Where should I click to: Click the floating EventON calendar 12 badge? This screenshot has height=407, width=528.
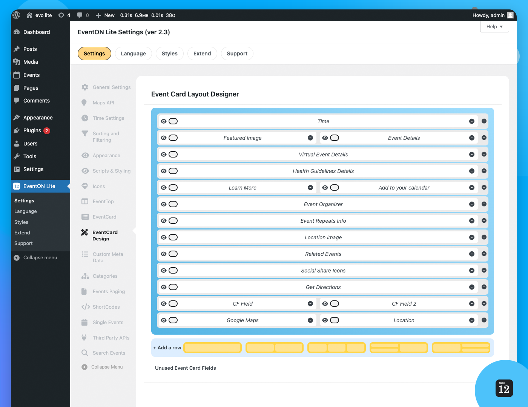[504, 388]
